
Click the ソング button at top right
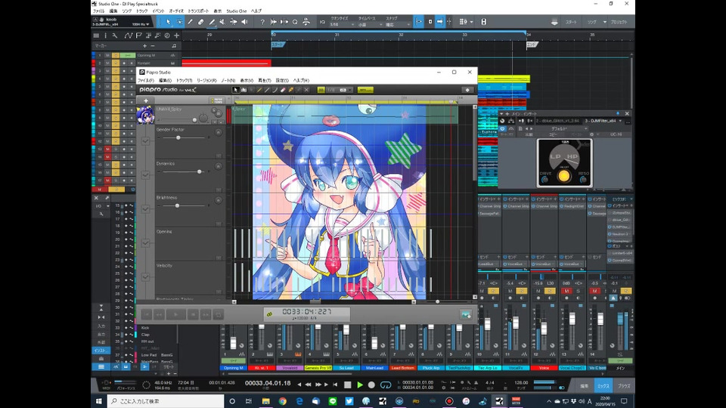click(592, 23)
